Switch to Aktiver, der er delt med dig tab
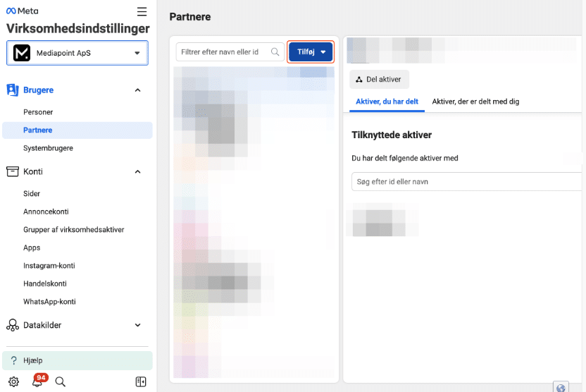The height and width of the screenshot is (392, 586). (475, 102)
